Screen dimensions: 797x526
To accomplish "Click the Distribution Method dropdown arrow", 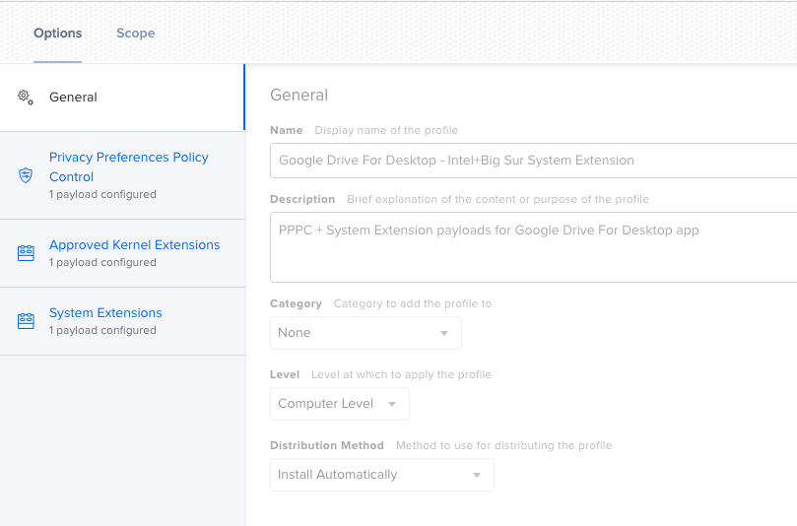I will pos(477,475).
